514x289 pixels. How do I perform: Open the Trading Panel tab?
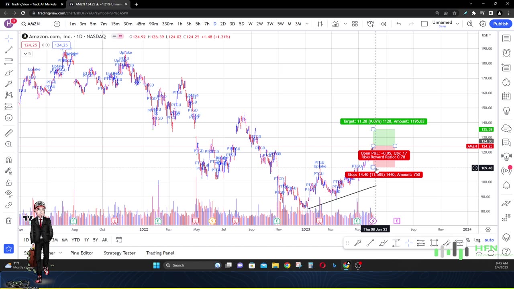point(160,253)
